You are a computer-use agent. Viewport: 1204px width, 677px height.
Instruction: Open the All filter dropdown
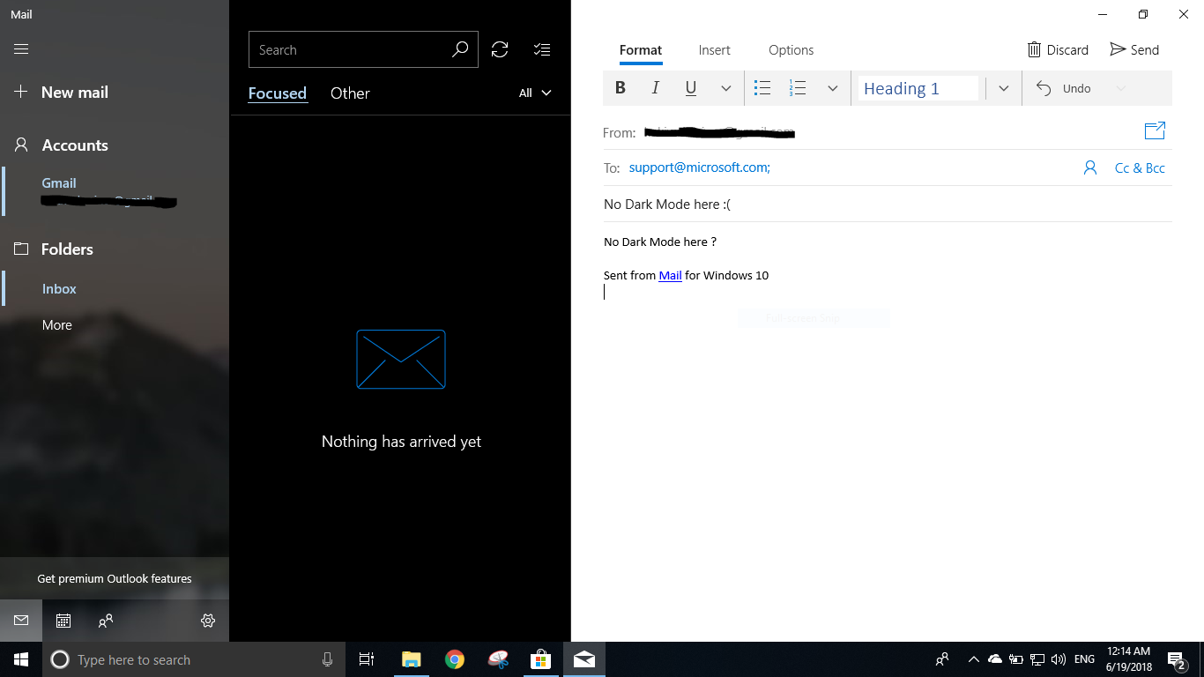coord(535,93)
